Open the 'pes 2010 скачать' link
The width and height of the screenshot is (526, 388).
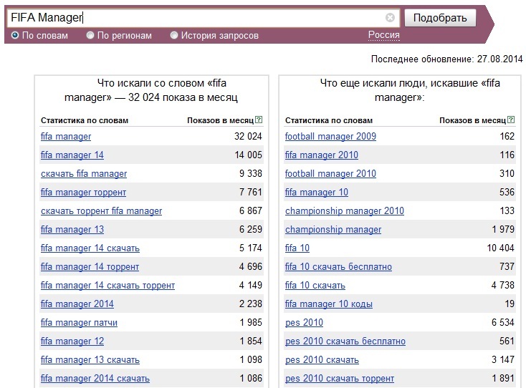[322, 360]
